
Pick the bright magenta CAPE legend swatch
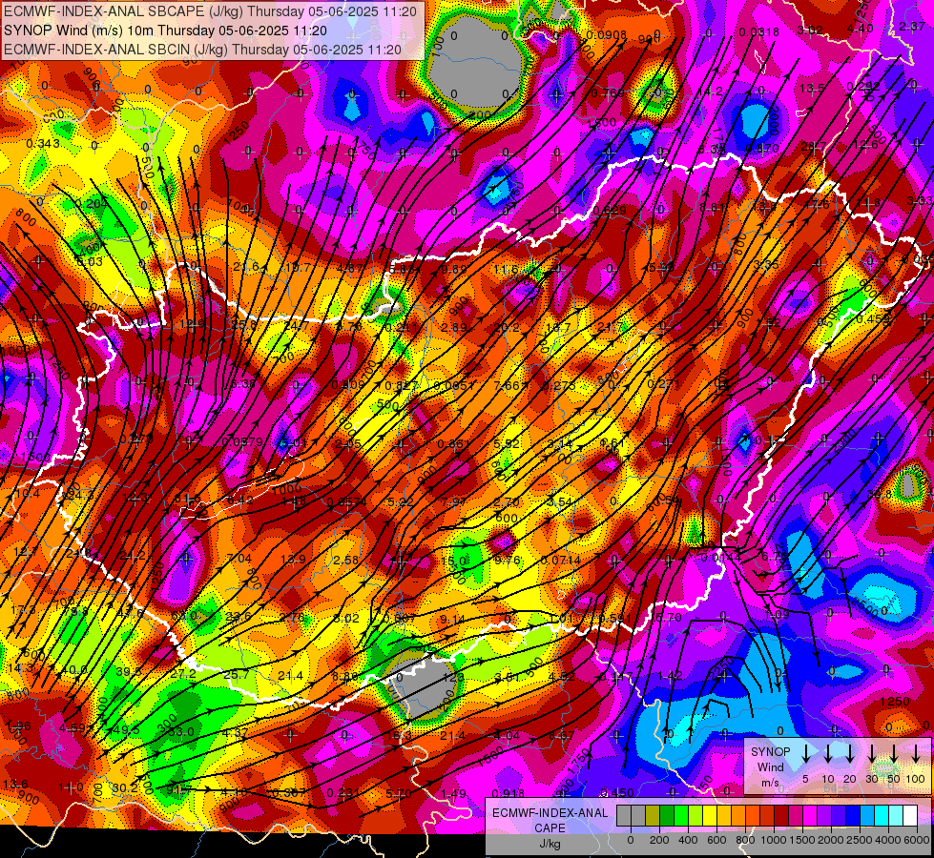tap(810, 816)
